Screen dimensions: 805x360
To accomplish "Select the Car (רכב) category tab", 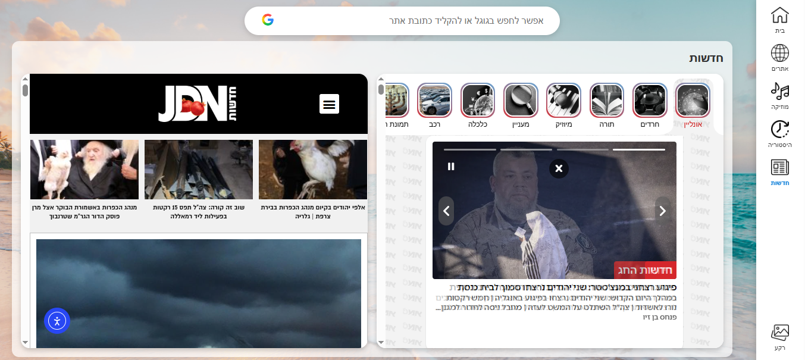I will click(434, 101).
